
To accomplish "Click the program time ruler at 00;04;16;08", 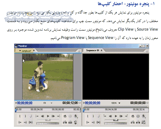I will coord(111,109).
